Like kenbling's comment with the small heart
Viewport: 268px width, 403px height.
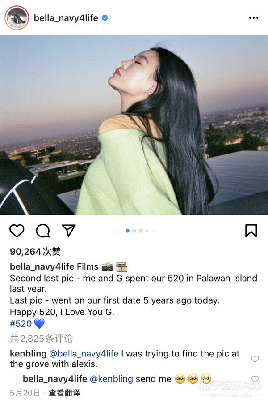tap(255, 359)
